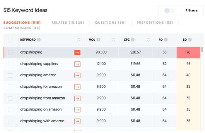The height and width of the screenshot is (133, 205).
Task: Tick the checkbox for dropshipping amazon row
Action: [x=10, y=75]
